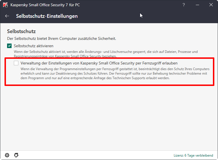Minimize the Kaspersky window
Viewport: 218px width, 160px height.
click(x=197, y=5)
